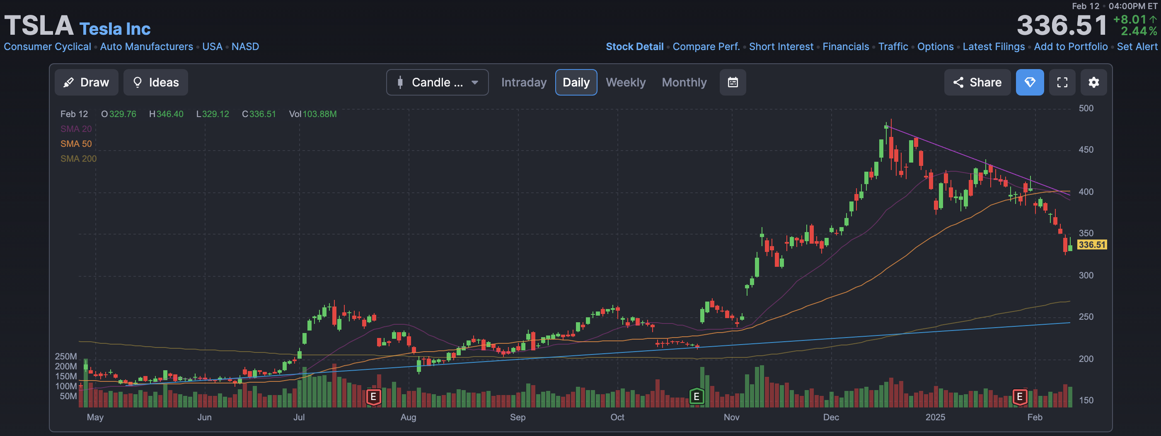Click the 04:00PM ET timestamp

coord(1133,6)
